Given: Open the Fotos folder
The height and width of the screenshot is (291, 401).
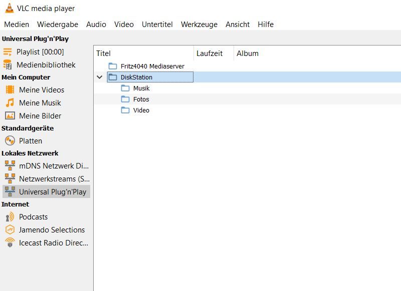Looking at the screenshot, I should click(141, 99).
